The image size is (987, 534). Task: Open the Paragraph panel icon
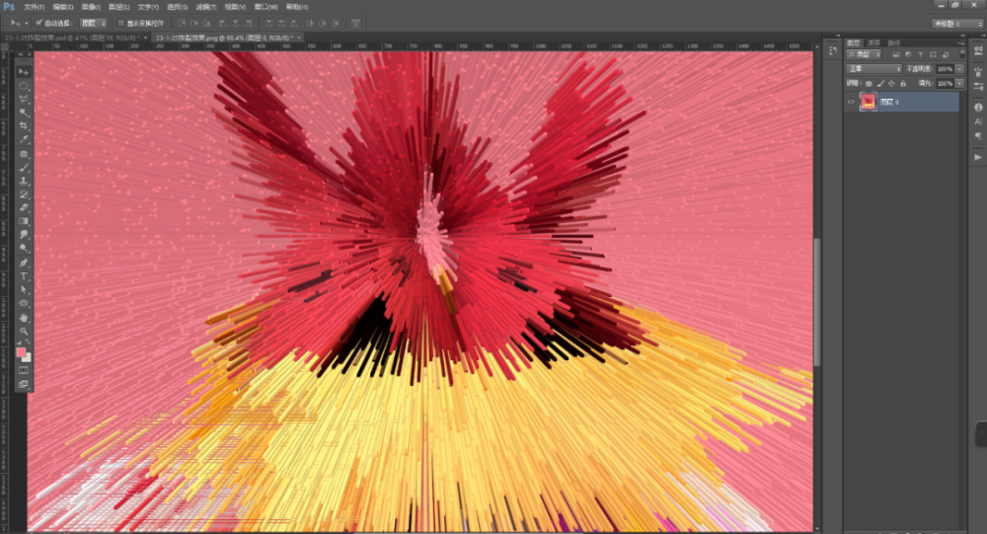coord(978,136)
